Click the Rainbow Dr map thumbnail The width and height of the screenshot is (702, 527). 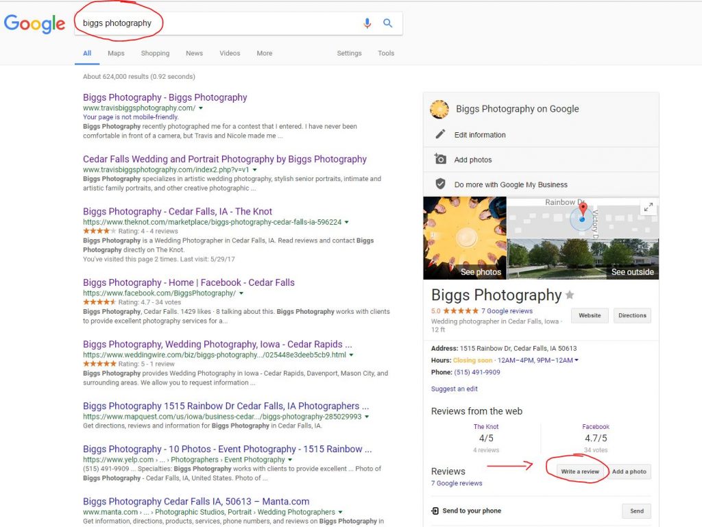pyautogui.click(x=583, y=217)
